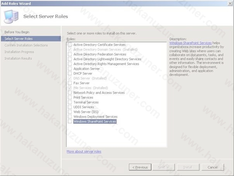The width and height of the screenshot is (234, 176).
Task: Click the Previous button
Action: click(x=140, y=167)
